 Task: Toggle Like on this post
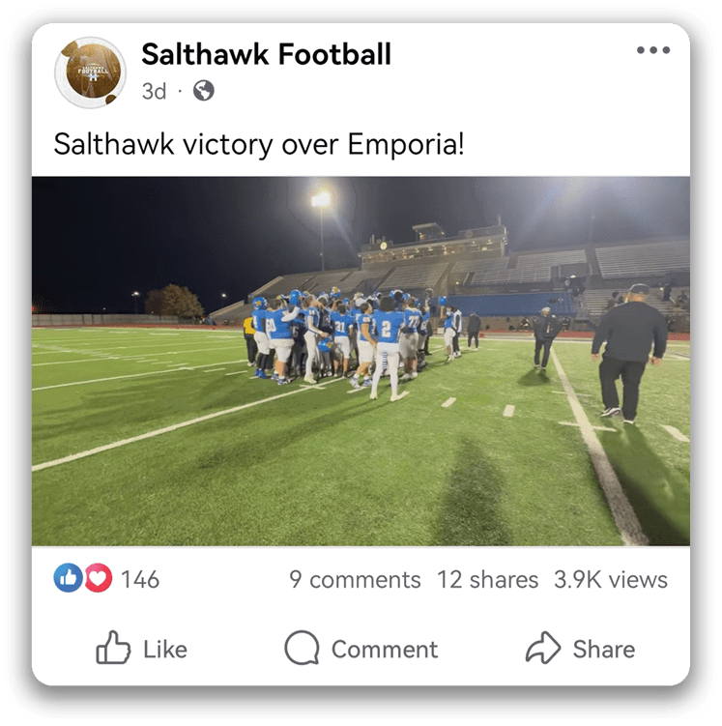point(142,649)
